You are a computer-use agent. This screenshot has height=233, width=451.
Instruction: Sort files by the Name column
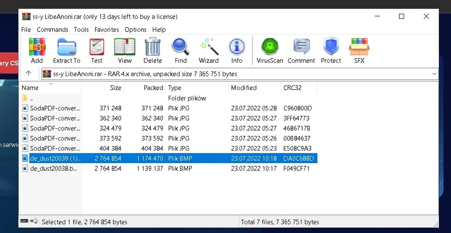click(x=51, y=87)
